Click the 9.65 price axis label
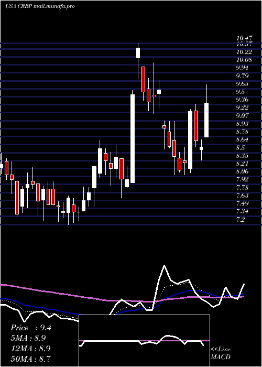This screenshot has height=367, width=262. click(242, 84)
